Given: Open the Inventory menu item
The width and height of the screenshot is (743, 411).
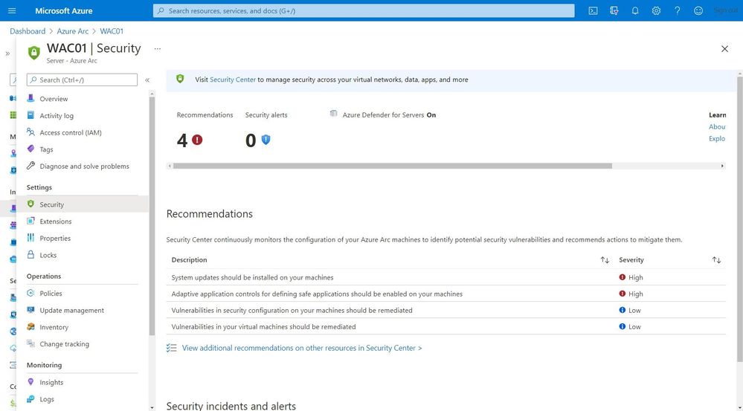Looking at the screenshot, I should pyautogui.click(x=54, y=327).
